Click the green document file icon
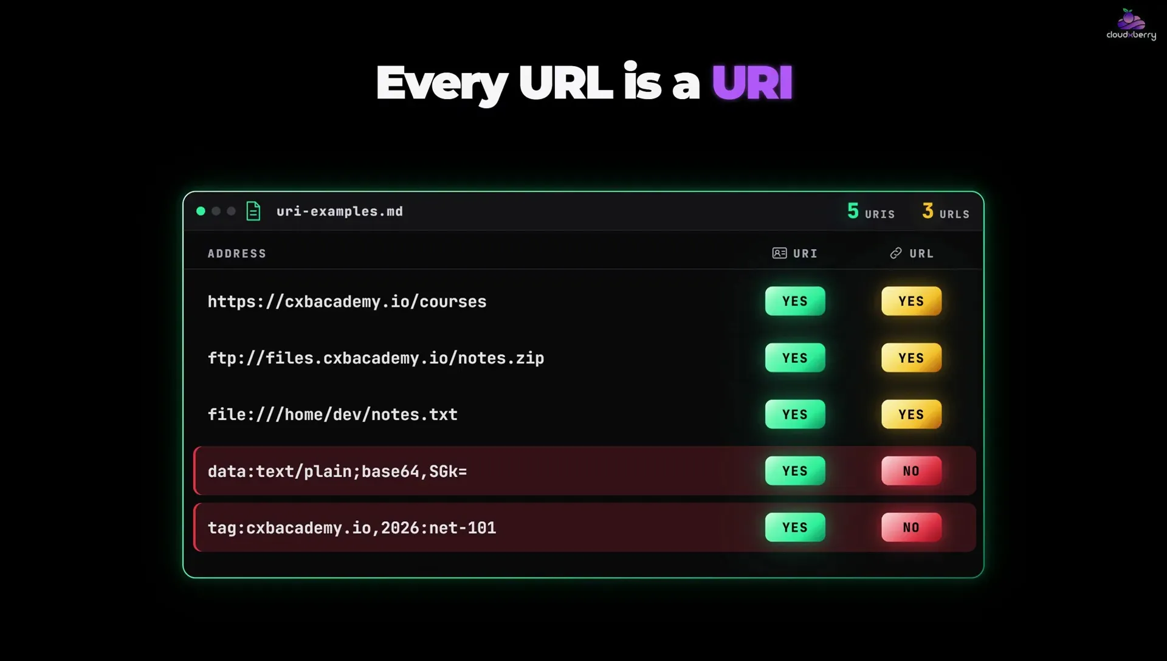 [x=253, y=211]
